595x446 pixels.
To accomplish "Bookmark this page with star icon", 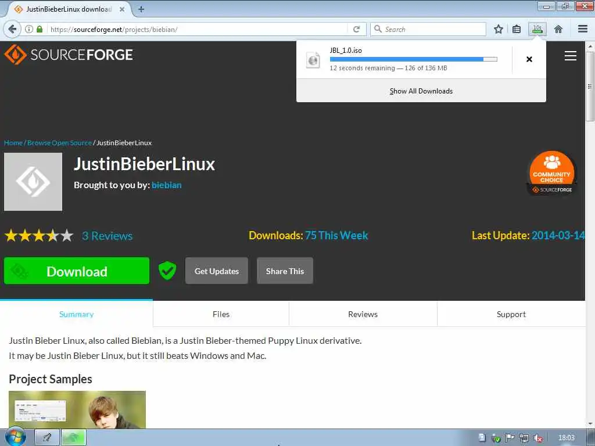I will coord(498,29).
